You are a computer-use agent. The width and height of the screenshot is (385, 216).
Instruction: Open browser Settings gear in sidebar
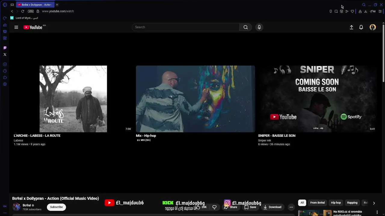(5, 84)
